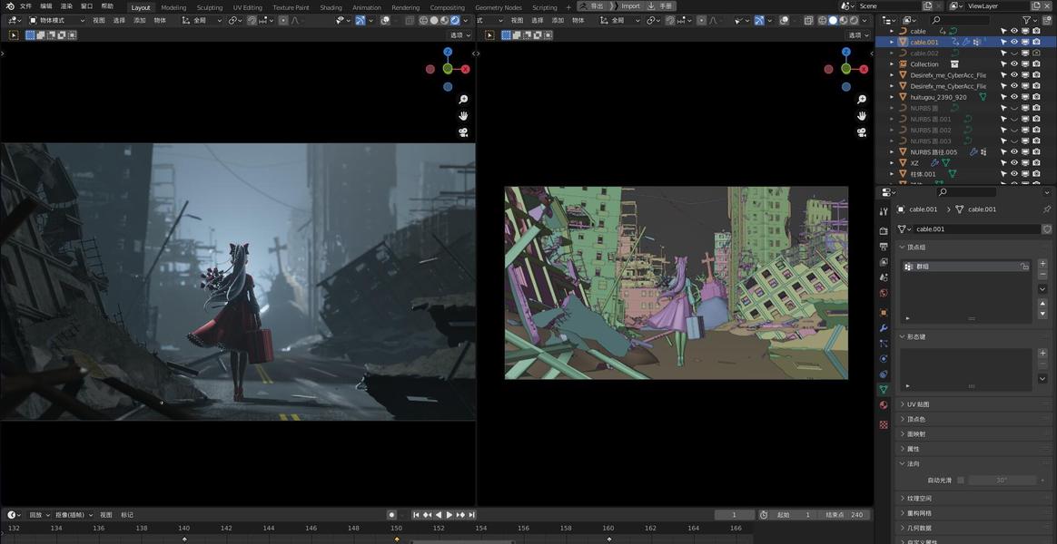The height and width of the screenshot is (544, 1057).
Task: Open the 文件 file menu
Action: [x=25, y=6]
